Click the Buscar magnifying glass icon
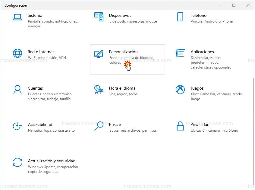Viewport: 255px width, 190px height. pos(99,126)
